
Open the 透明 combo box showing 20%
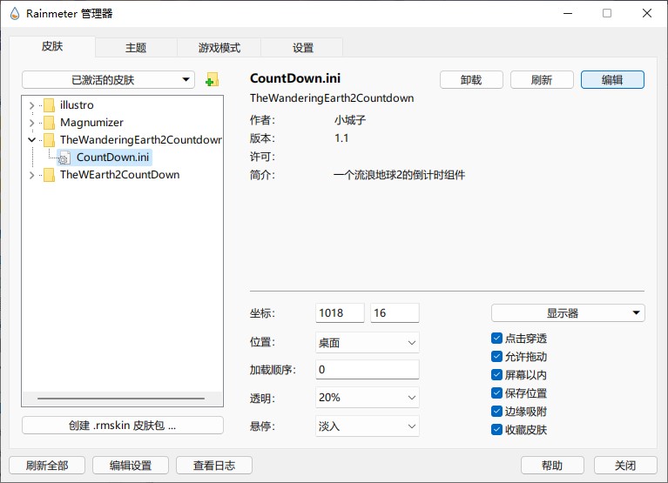click(368, 398)
